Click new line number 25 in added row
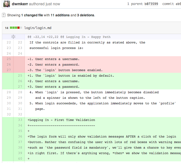This screenshot has width=181, height=163. [x=20, y=76]
